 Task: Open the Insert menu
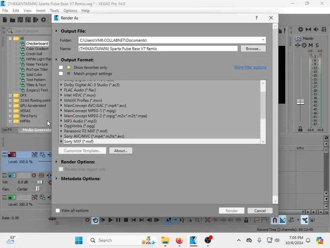point(41,11)
